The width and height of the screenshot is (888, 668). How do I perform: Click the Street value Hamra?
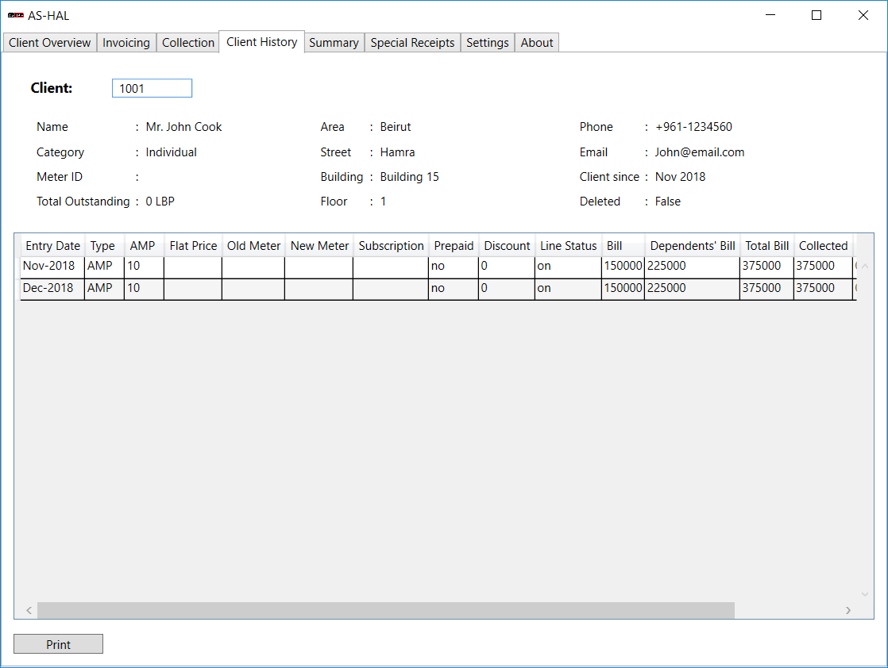(397, 152)
